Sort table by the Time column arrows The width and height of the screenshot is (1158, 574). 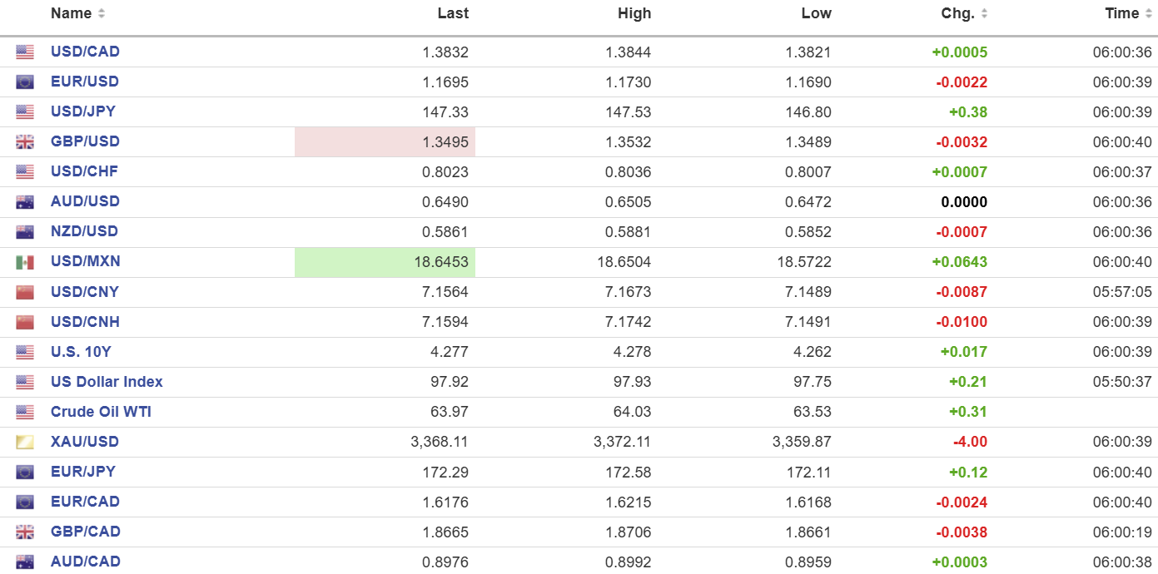click(x=1148, y=13)
